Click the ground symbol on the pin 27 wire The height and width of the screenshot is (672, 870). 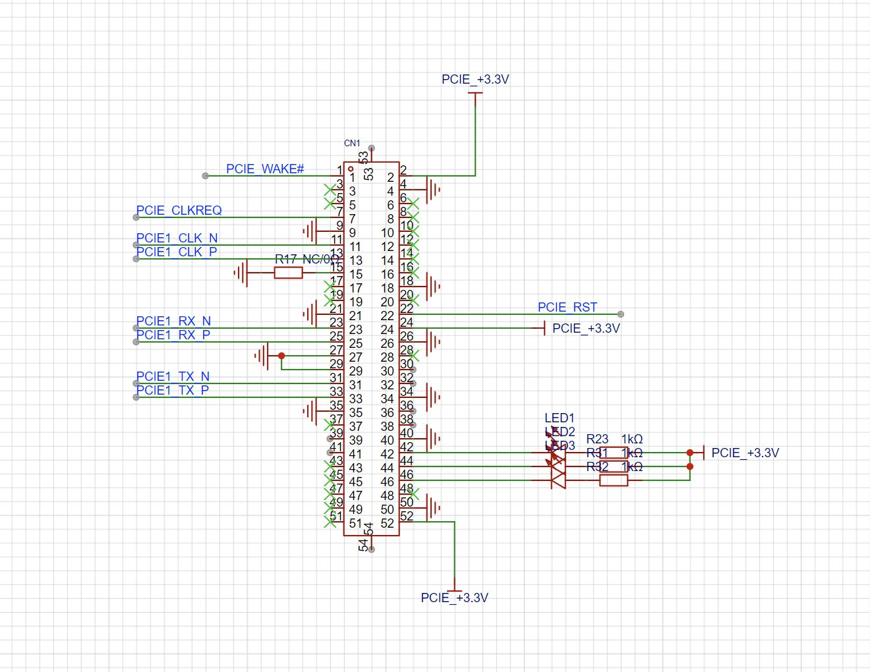point(262,356)
